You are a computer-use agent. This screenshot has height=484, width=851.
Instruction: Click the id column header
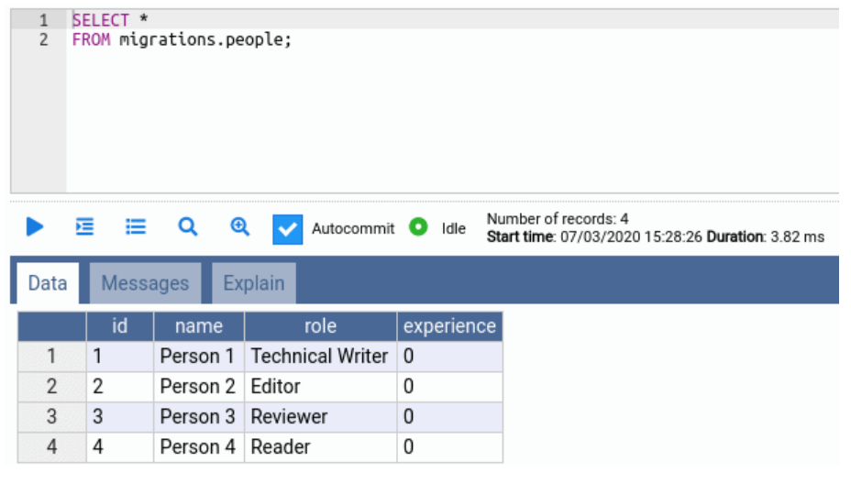point(119,326)
